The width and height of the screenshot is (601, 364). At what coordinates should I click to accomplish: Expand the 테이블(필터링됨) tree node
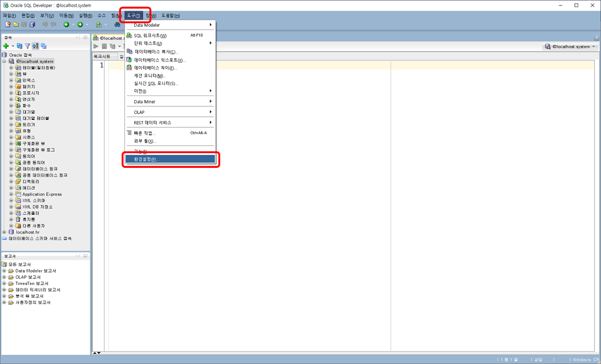pos(11,68)
